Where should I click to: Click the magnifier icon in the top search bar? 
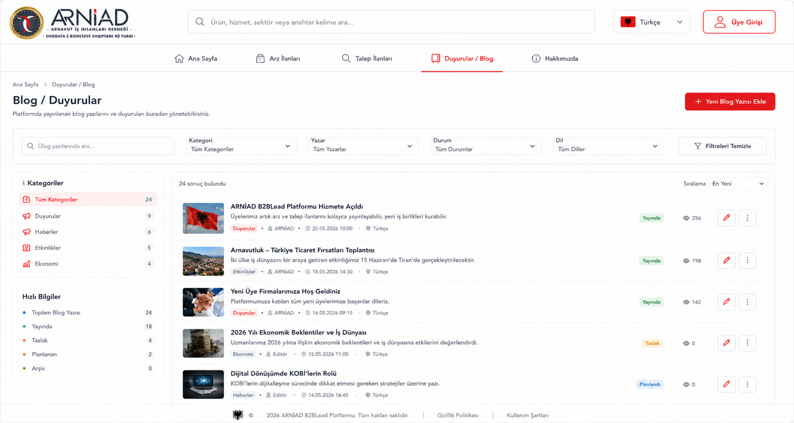[200, 22]
